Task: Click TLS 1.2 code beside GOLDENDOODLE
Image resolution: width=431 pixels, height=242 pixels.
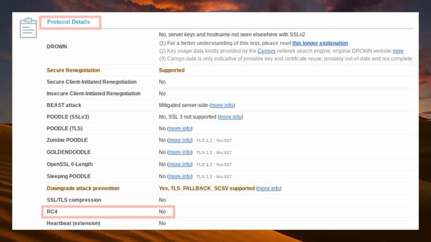Action: click(x=214, y=152)
